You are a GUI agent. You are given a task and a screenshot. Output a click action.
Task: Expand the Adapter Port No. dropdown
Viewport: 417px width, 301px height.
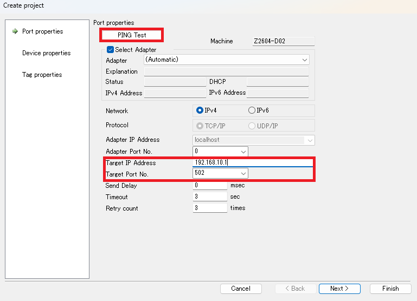(243, 152)
